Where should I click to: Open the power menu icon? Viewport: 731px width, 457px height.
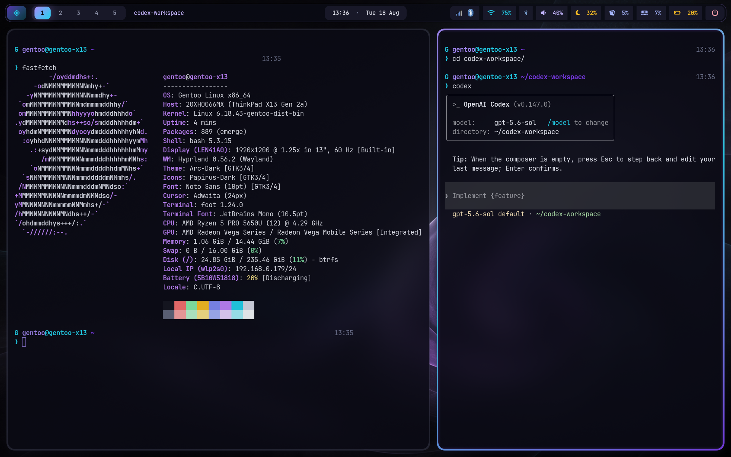pos(715,13)
